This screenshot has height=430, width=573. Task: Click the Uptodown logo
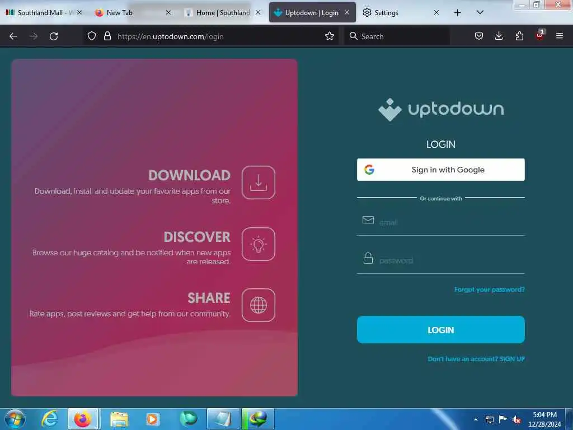[441, 109]
